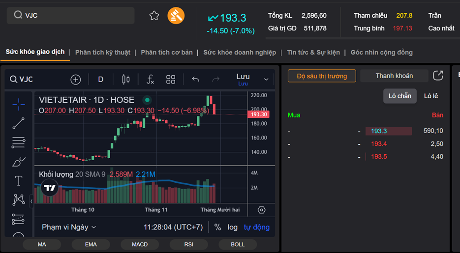Open the indicators fx menu
The image size is (460, 253).
150,80
